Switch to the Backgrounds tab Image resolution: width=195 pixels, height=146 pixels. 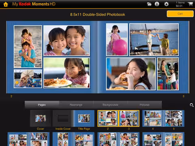pos(110,105)
